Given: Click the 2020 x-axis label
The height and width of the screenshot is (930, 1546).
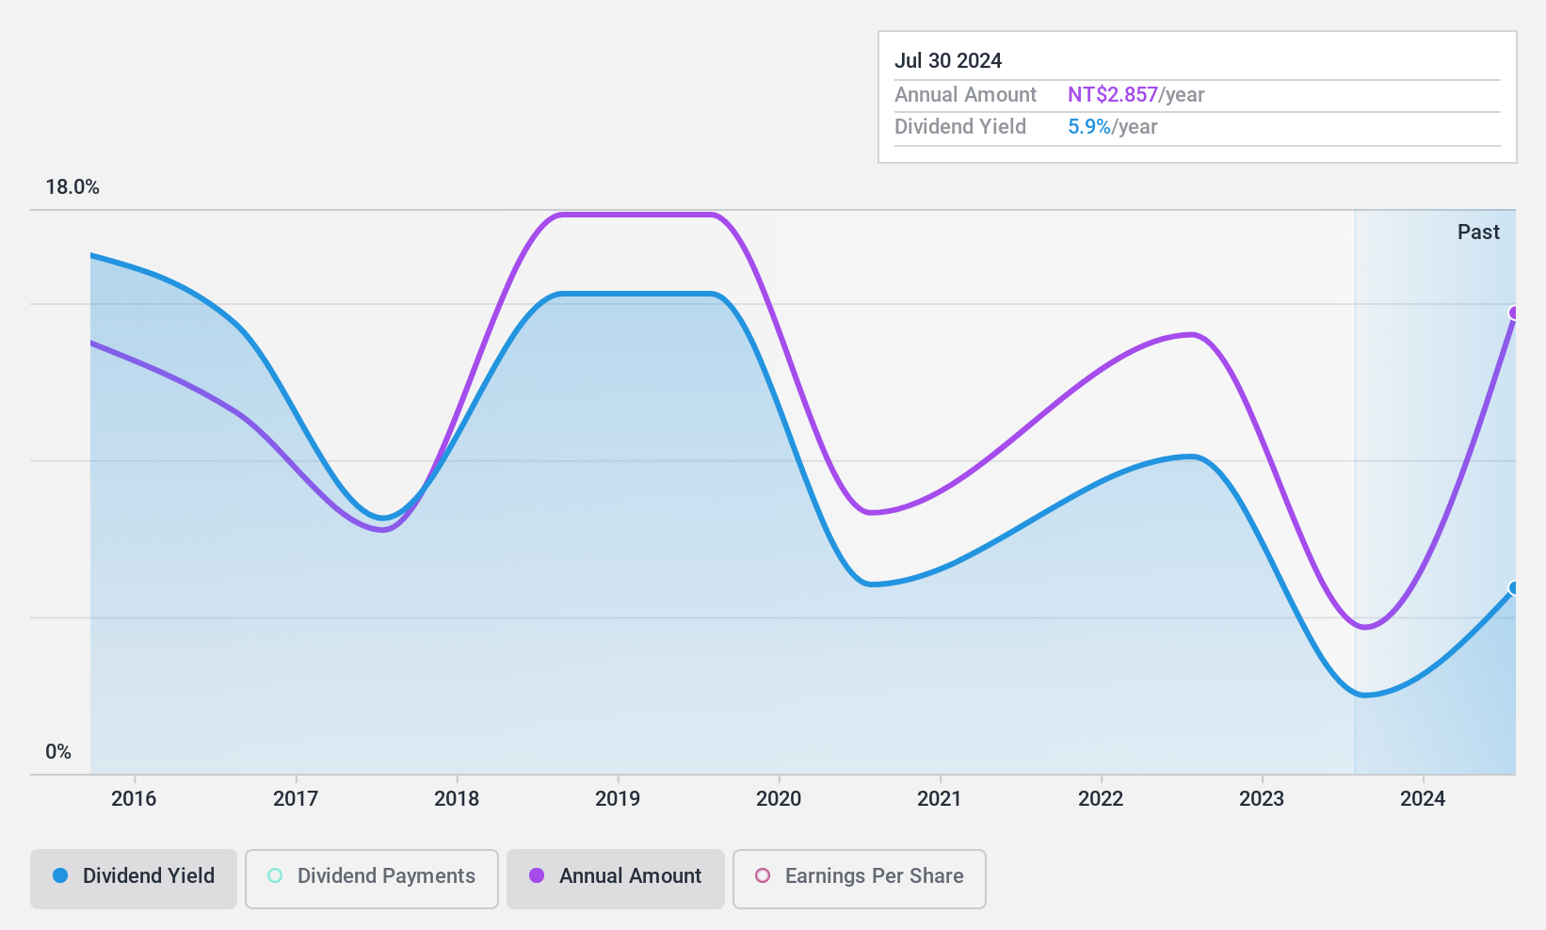Looking at the screenshot, I should 779,799.
